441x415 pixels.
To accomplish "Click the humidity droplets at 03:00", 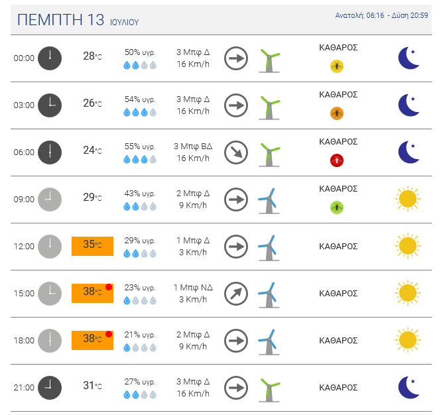I will click(139, 113).
